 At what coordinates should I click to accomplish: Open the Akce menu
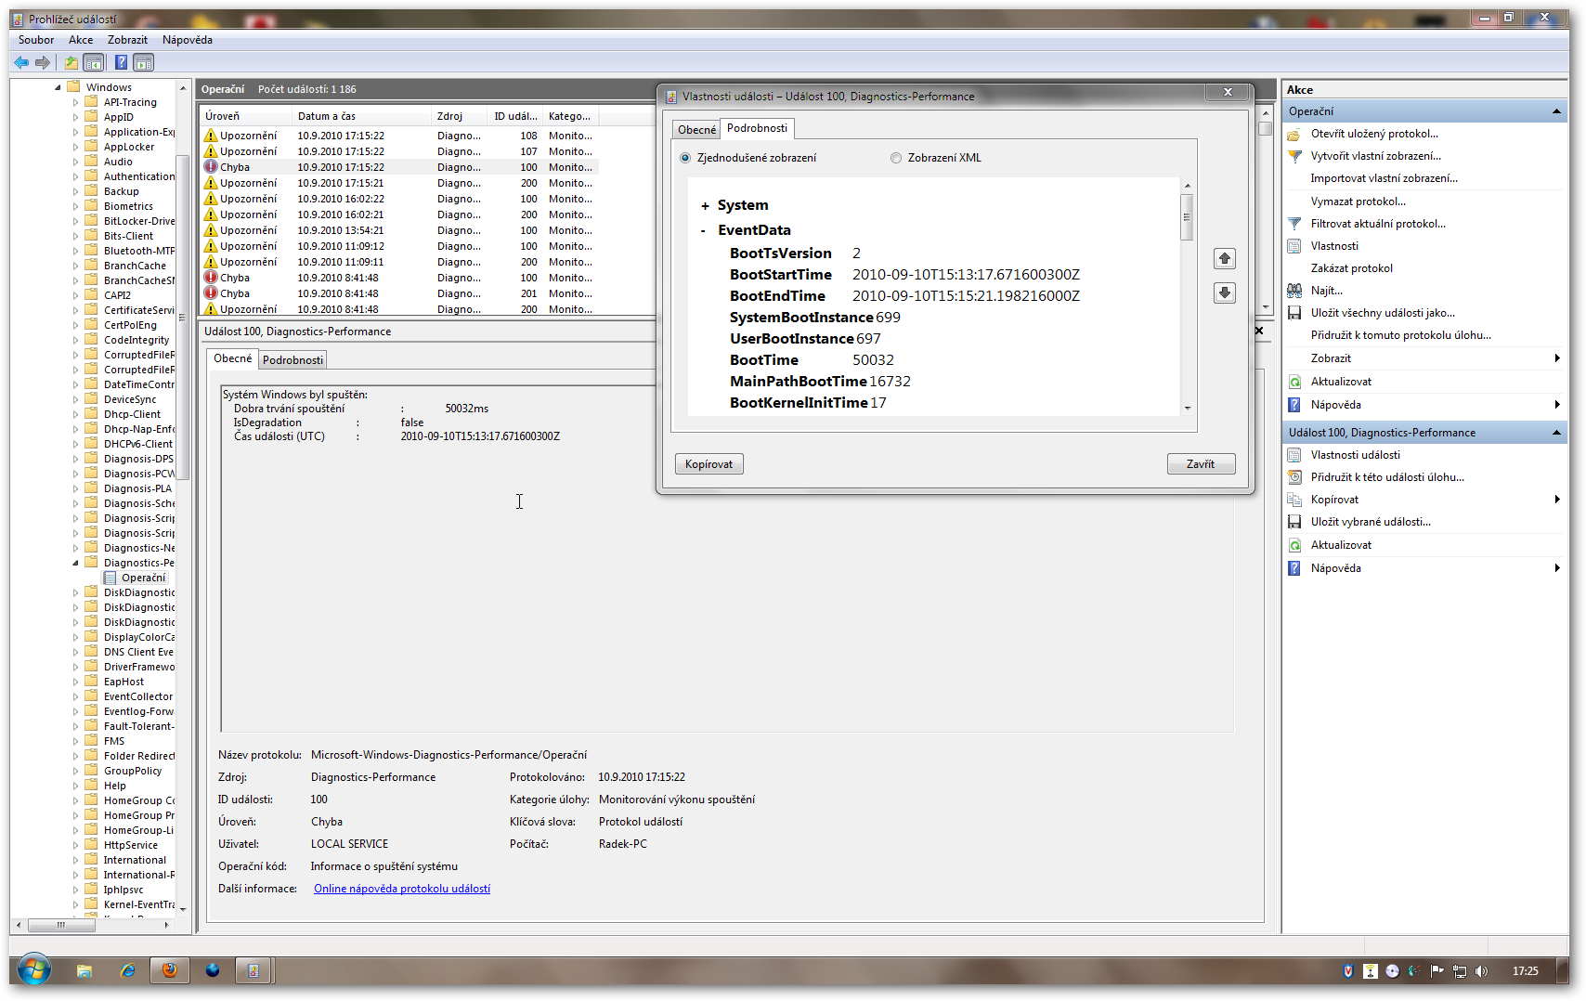click(81, 40)
